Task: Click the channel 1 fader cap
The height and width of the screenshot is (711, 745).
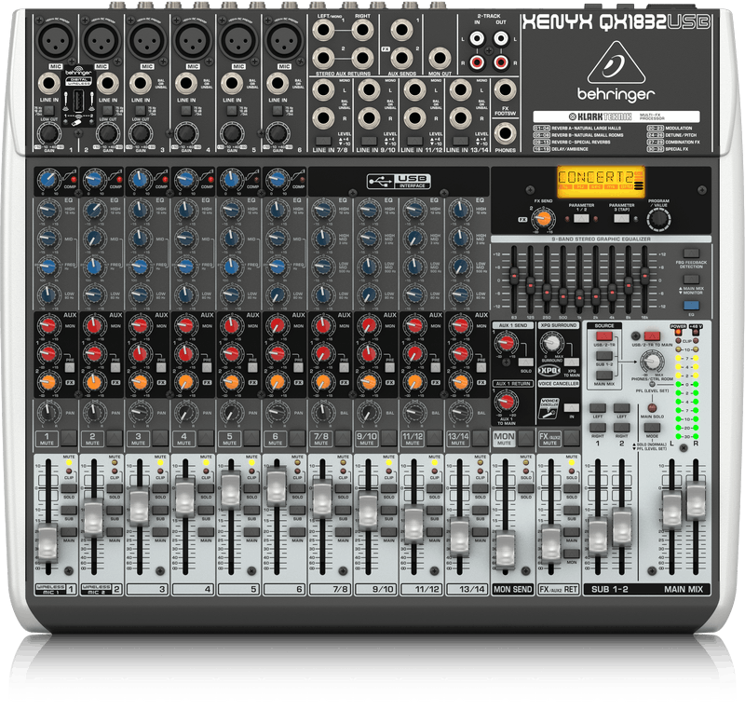Action: pos(47,542)
